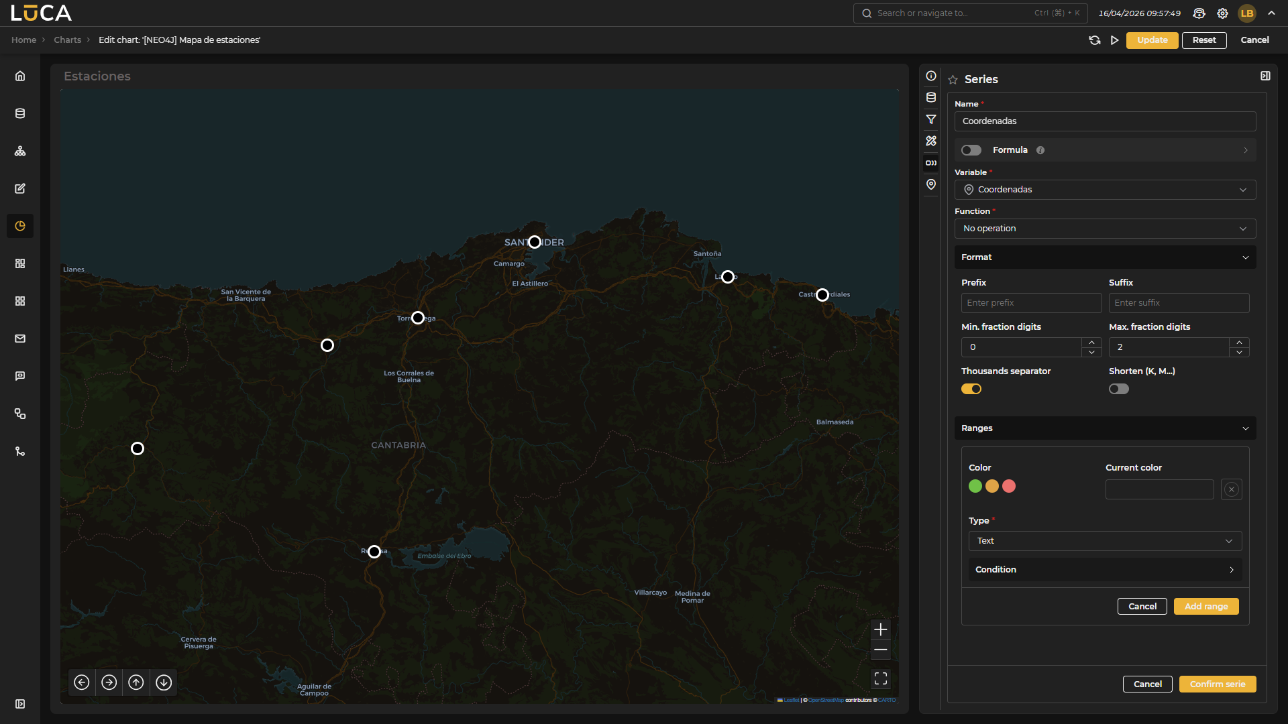Pan map up with arrow button
The image size is (1288, 724).
coord(136,682)
